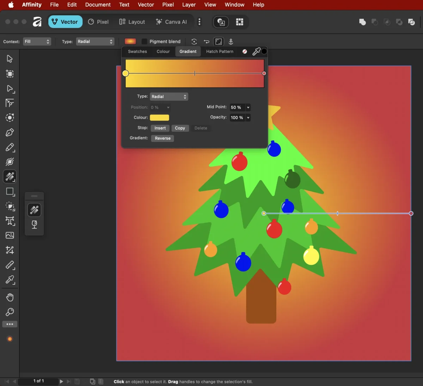Select the Pencil tool
The height and width of the screenshot is (386, 423).
coord(10,147)
